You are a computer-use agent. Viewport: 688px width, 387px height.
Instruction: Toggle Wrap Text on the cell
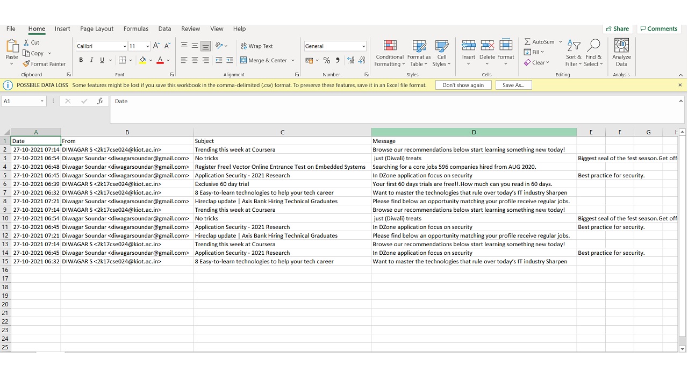click(x=256, y=46)
